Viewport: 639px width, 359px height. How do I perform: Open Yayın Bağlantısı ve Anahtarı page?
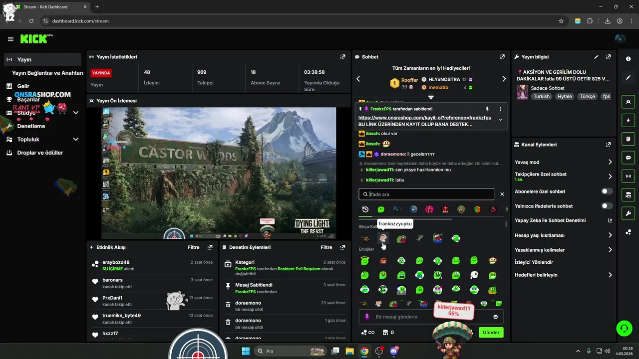tap(47, 73)
